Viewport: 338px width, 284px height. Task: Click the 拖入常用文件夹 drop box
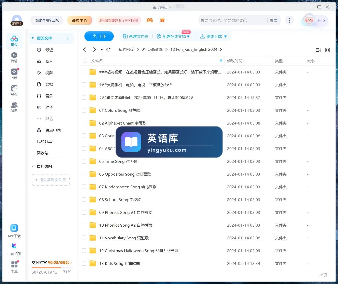pos(51,180)
